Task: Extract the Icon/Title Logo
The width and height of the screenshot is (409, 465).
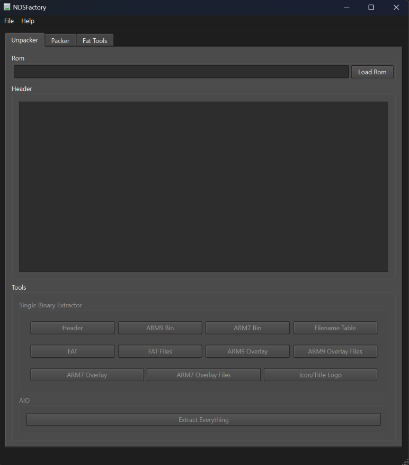Action: point(320,375)
